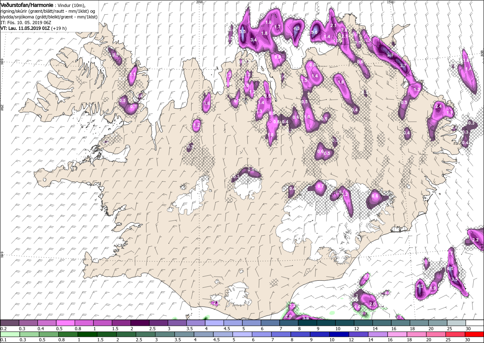Screen dimensions: 484x343
Task: Click the '0.2' label in the upper legend
Action: coord(3,329)
